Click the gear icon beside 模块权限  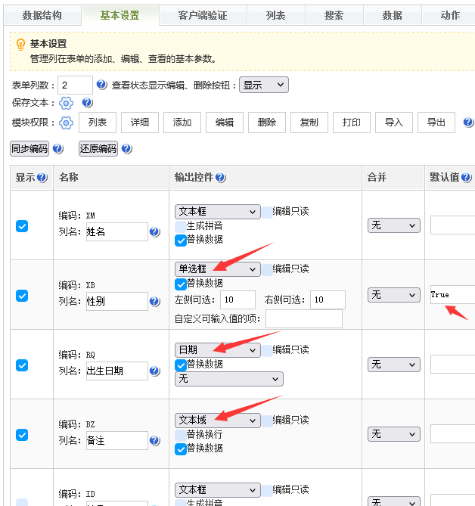coord(66,123)
